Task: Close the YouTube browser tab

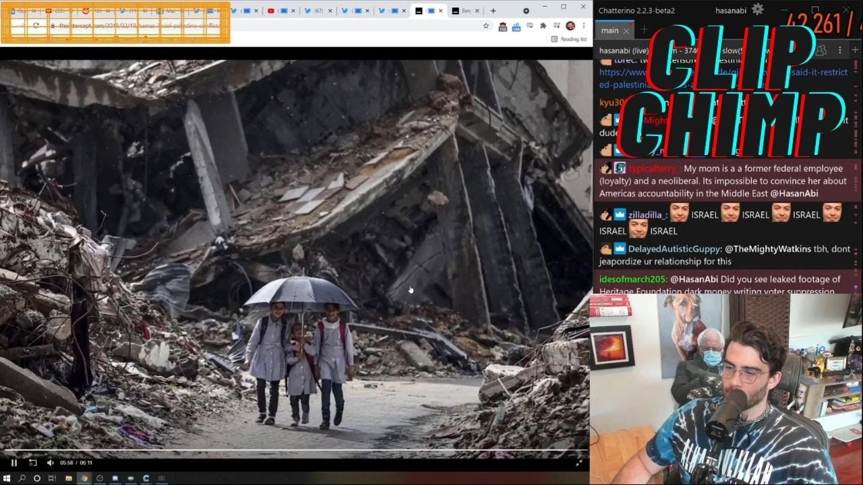Action: point(295,11)
